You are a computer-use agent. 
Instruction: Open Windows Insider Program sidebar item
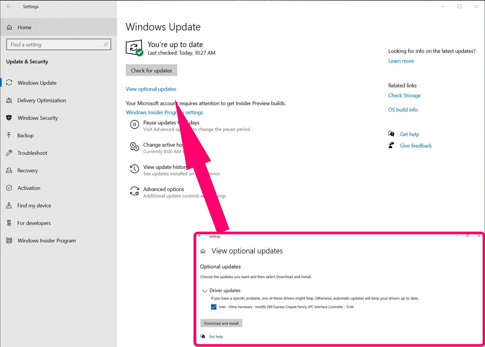[x=47, y=240]
